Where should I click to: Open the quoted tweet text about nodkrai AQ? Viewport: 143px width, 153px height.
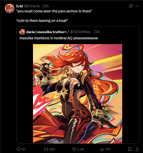pyautogui.click(x=59, y=38)
